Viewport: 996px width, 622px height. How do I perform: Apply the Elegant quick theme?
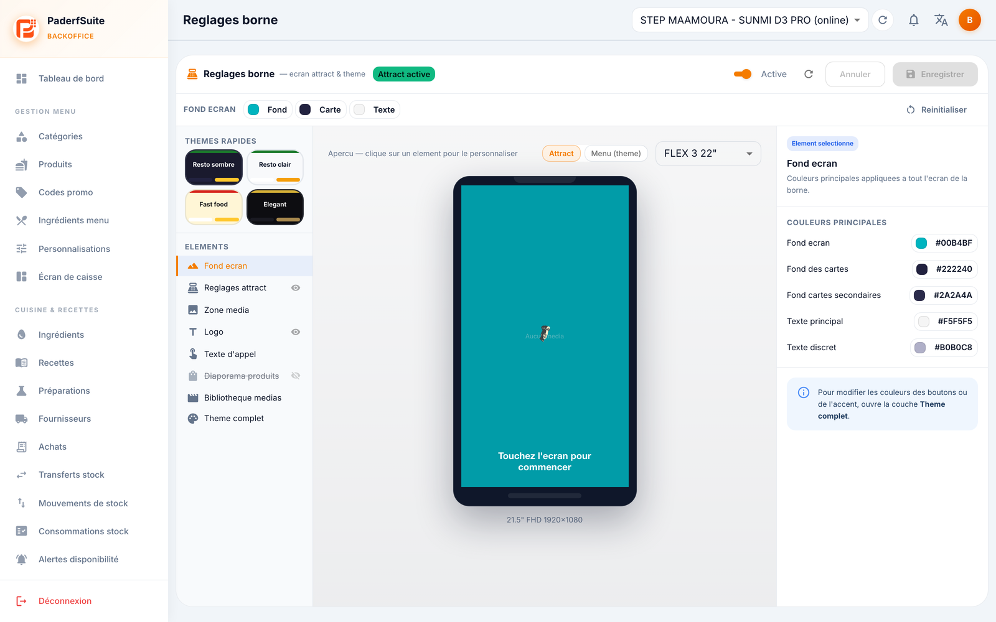[275, 207]
